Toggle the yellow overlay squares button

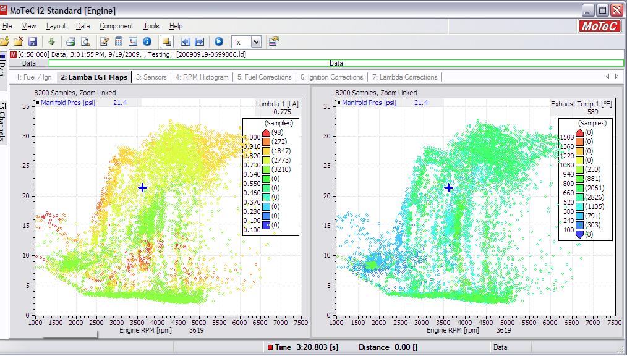click(166, 41)
